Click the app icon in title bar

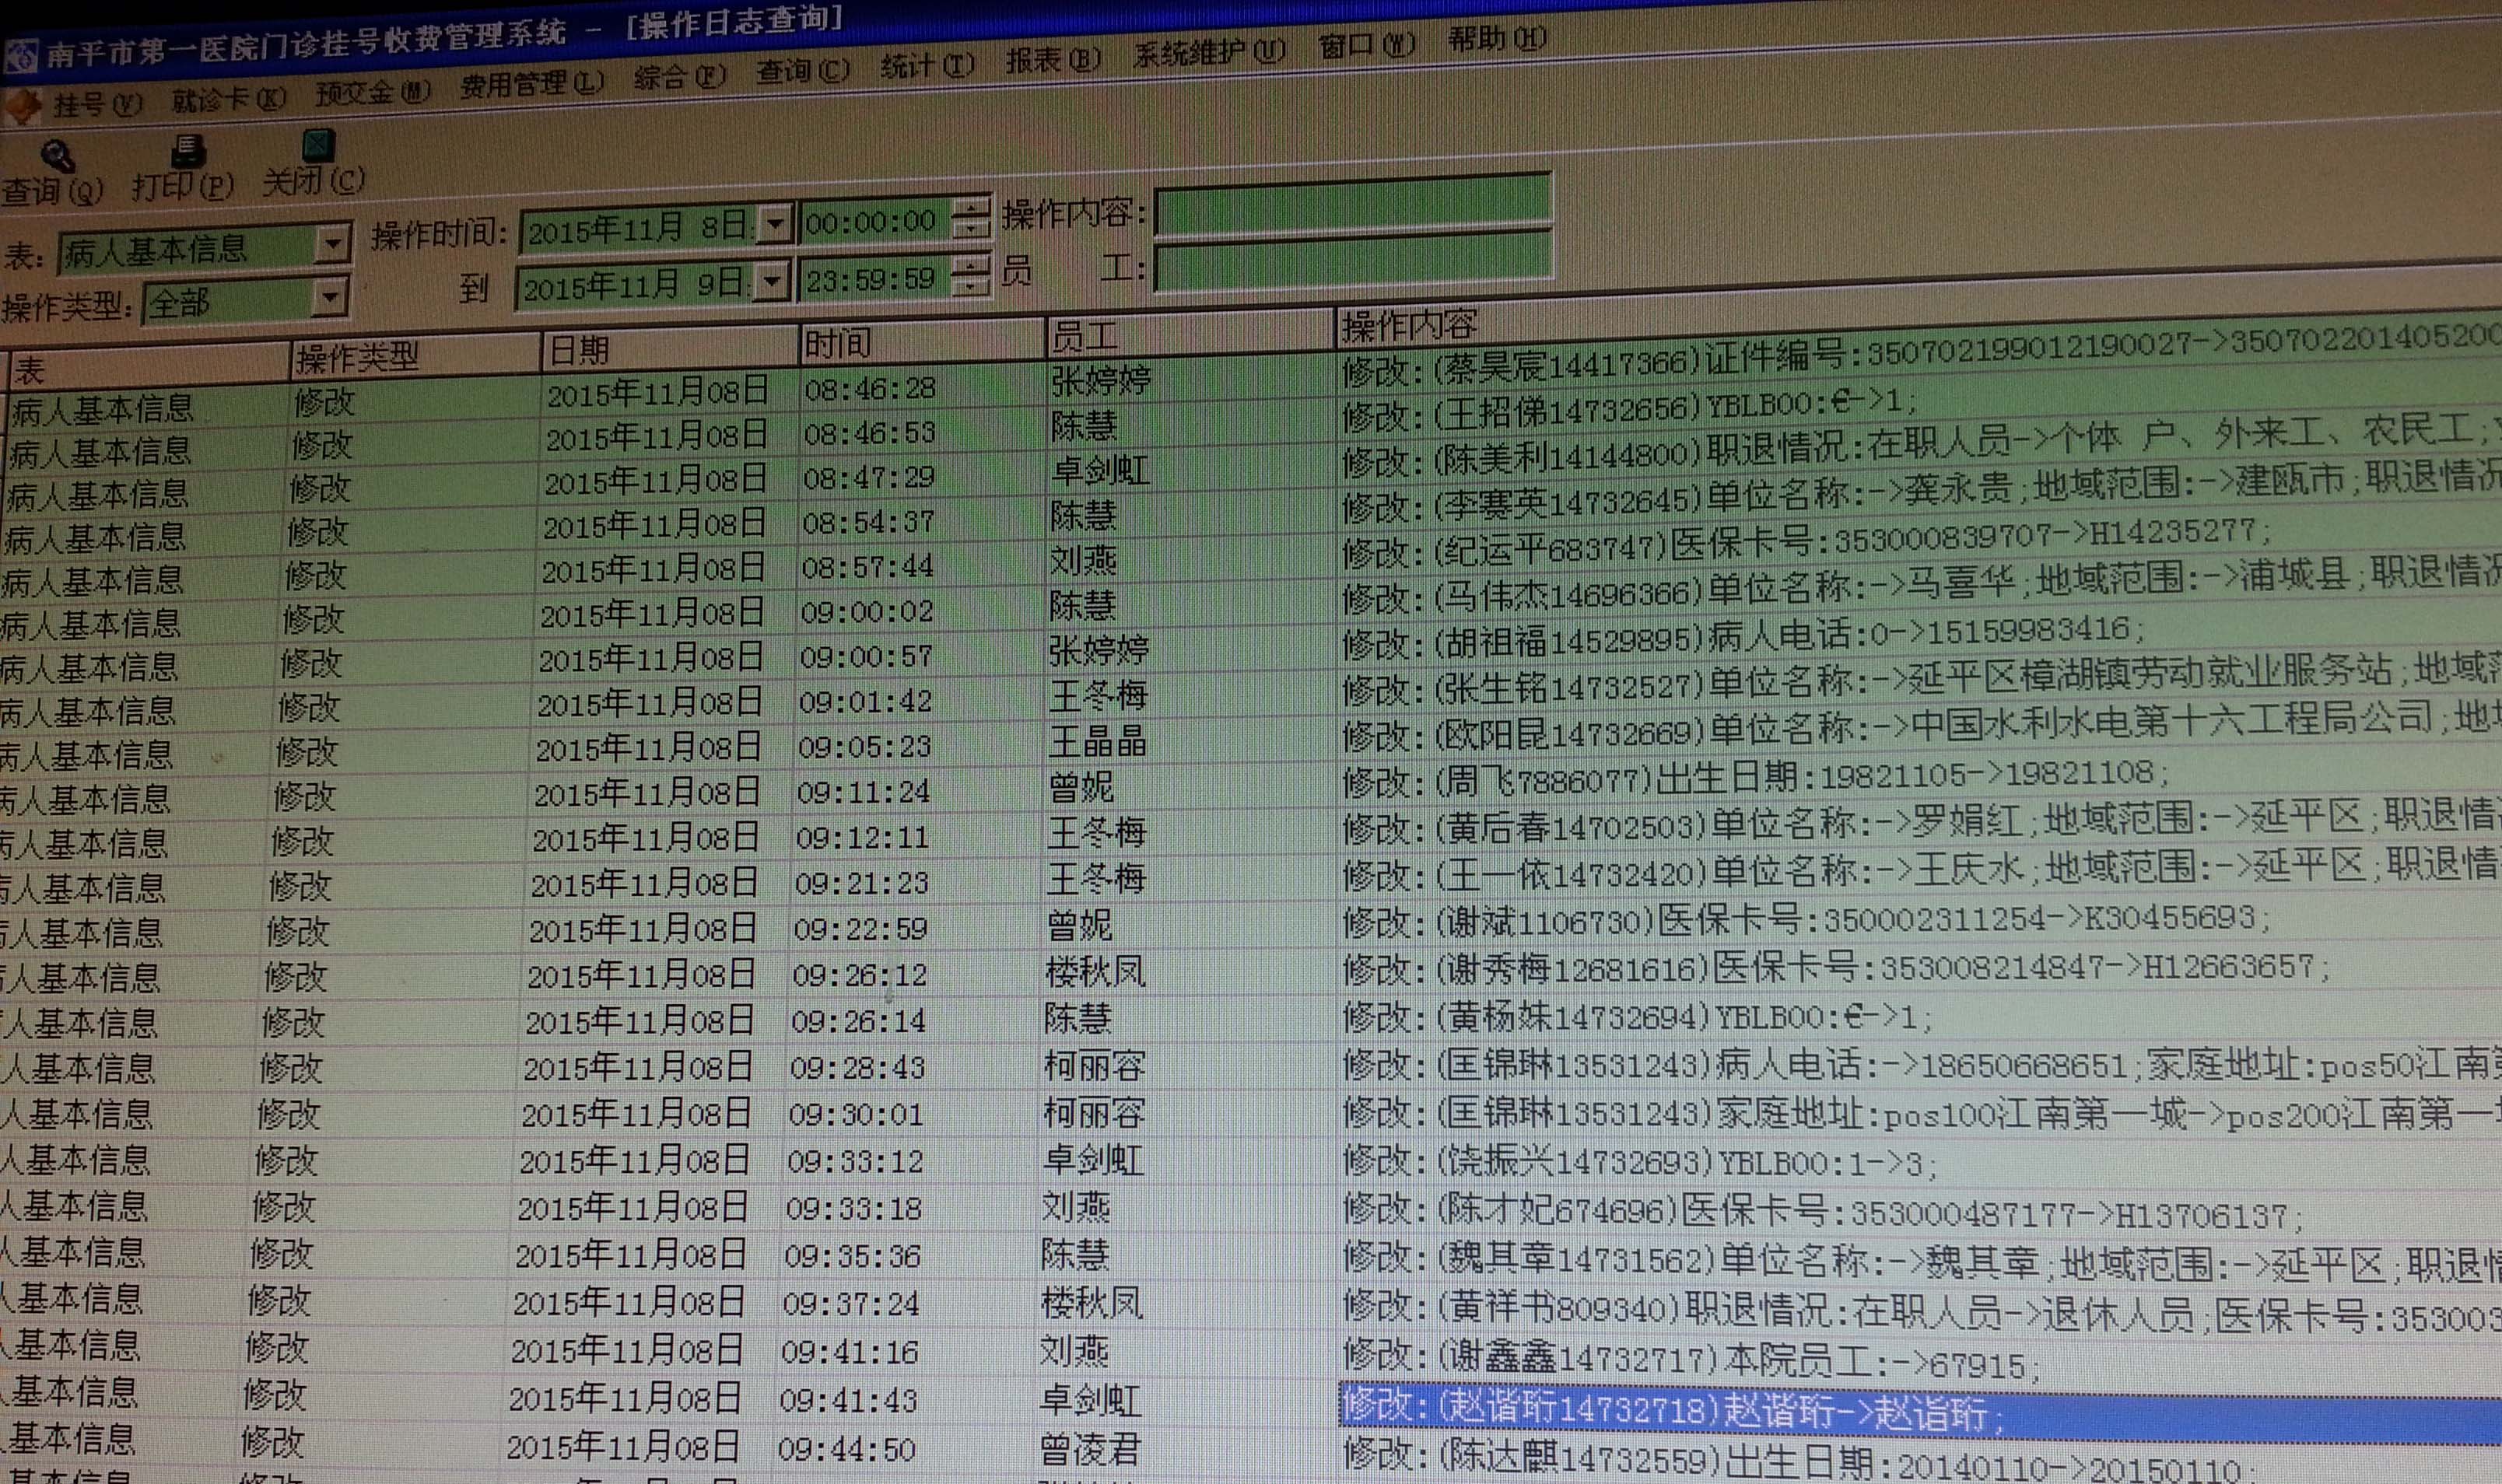coord(20,55)
